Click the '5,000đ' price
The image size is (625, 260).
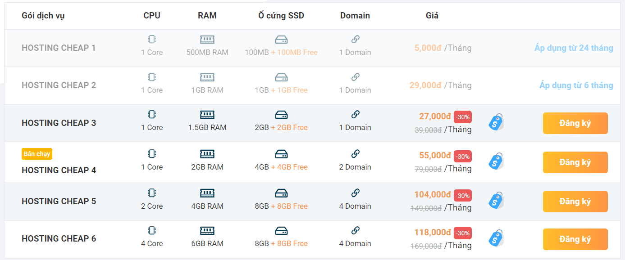tap(428, 48)
